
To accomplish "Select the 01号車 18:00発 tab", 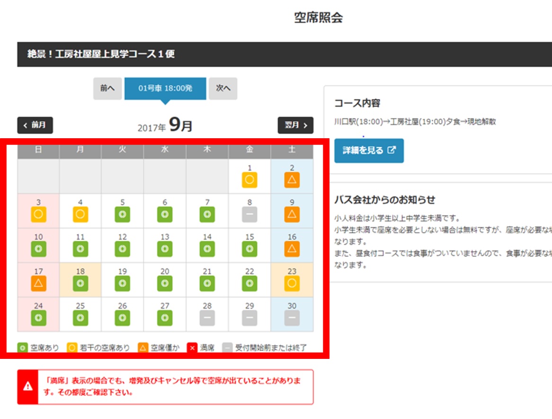I will click(x=165, y=89).
